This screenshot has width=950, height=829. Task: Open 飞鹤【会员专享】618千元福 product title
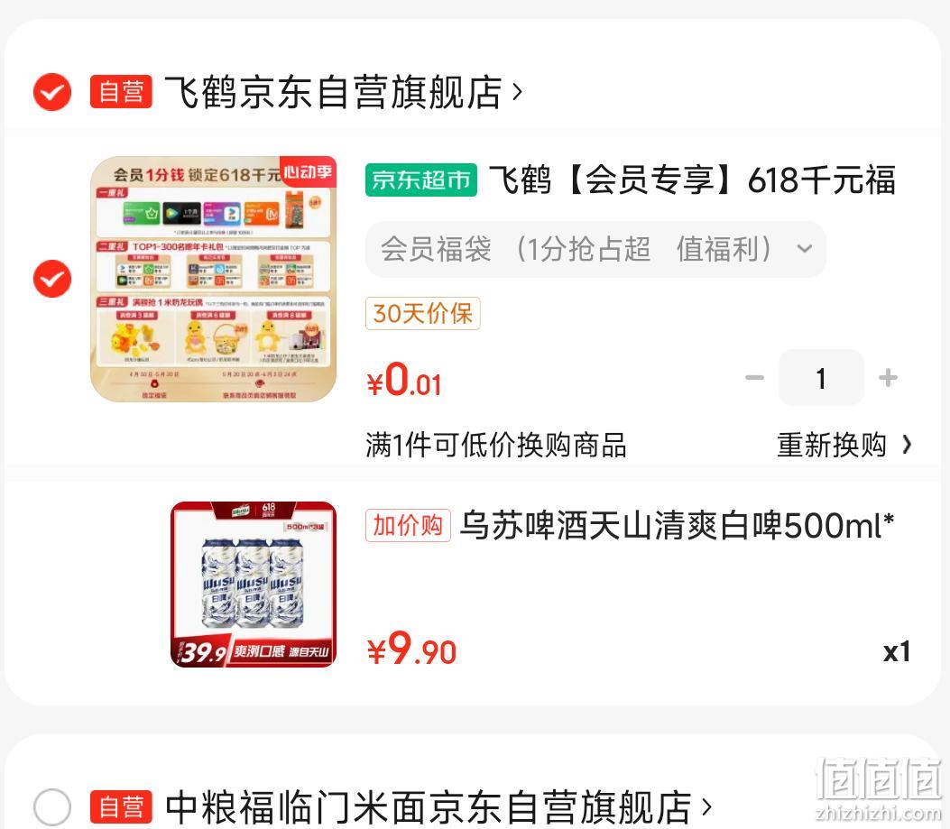point(692,180)
